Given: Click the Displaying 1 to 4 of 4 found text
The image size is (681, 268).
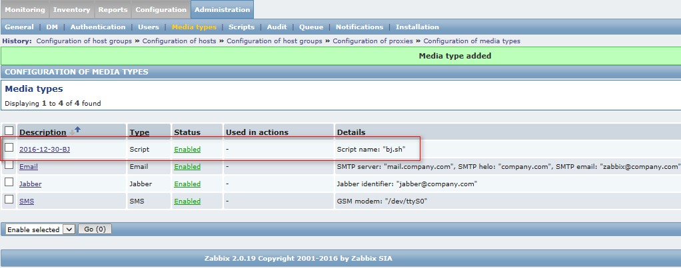Looking at the screenshot, I should [53, 103].
